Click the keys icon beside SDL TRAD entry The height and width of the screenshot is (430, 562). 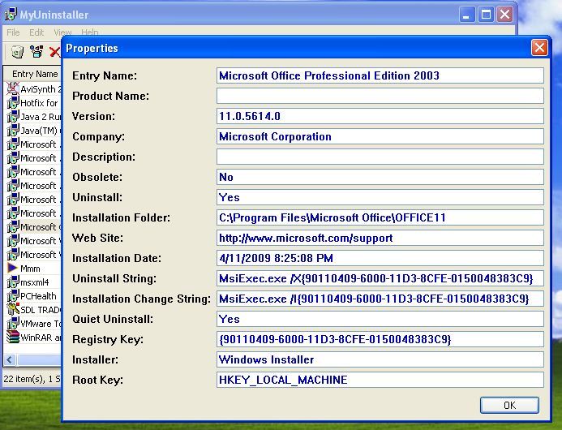13,309
